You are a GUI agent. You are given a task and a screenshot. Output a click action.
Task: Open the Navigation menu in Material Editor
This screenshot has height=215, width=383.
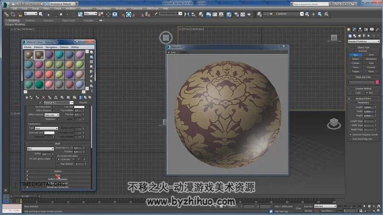pyautogui.click(x=51, y=47)
